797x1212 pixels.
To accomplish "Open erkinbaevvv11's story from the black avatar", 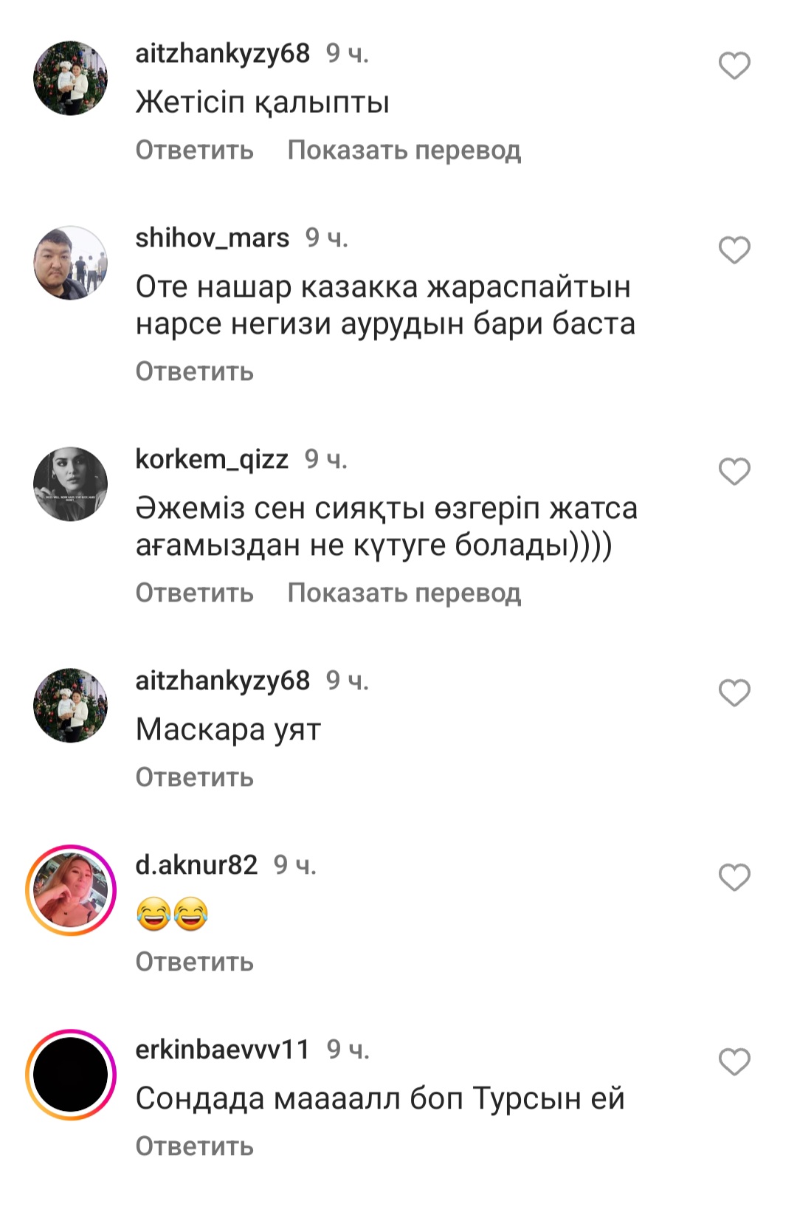I will 71,1075.
